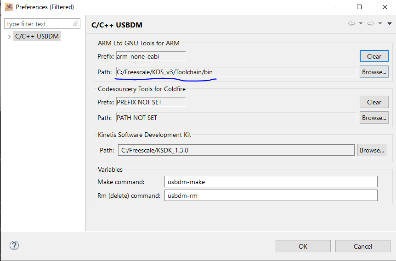
Task: Click the OK button
Action: click(x=303, y=246)
